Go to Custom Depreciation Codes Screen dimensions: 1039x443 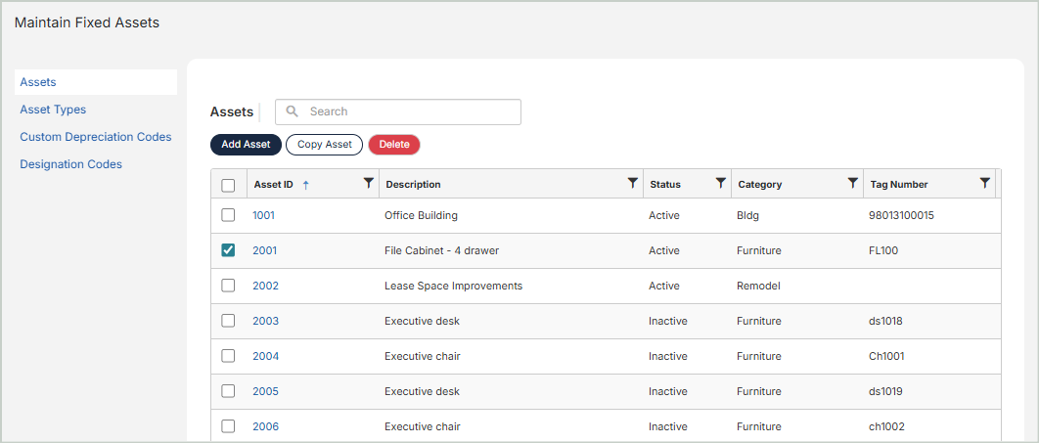[x=95, y=137]
